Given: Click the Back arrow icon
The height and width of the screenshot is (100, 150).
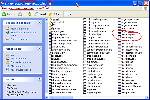Looking at the screenshot, I should coord(4,14).
